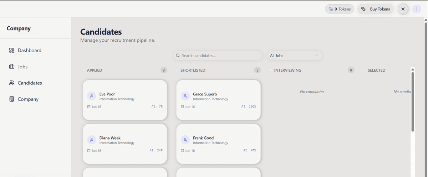Toggle the light/dark theme sun button

coord(403,9)
